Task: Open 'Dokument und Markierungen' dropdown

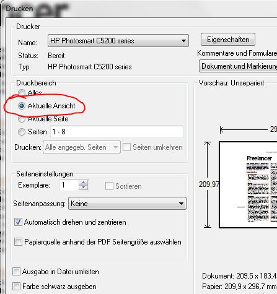Action: click(238, 66)
